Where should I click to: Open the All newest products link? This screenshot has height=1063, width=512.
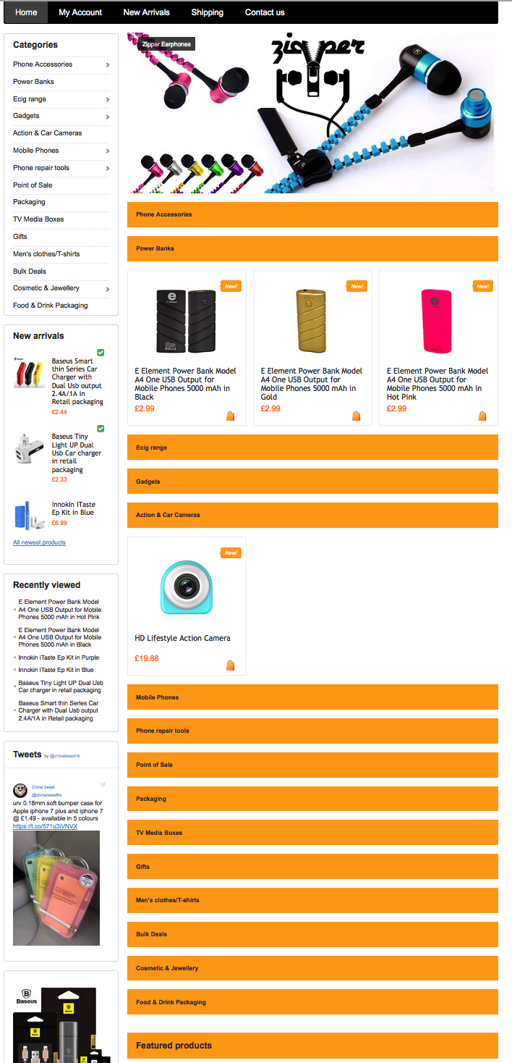[x=39, y=542]
